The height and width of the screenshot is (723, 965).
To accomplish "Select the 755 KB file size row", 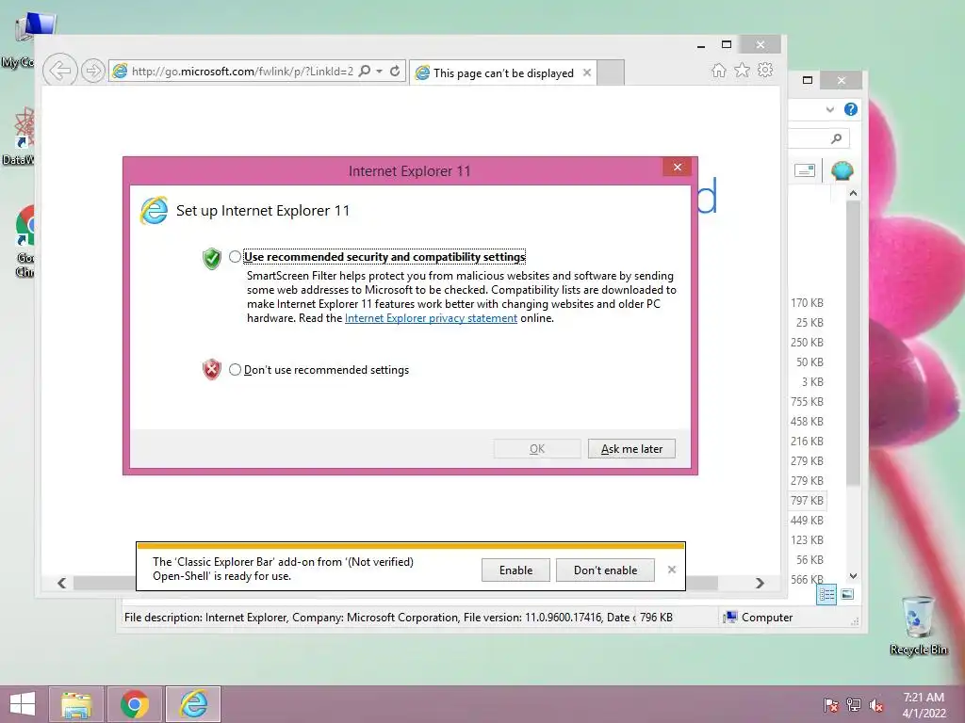I will [807, 401].
